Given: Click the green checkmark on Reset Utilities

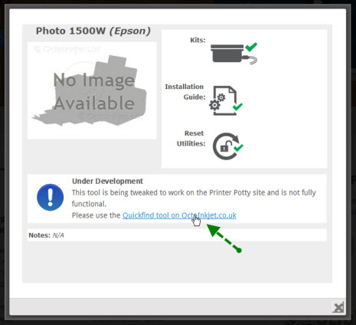Looking at the screenshot, I should tap(238, 147).
